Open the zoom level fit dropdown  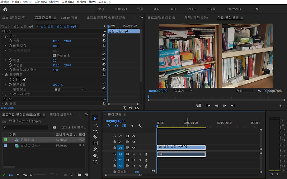[x=183, y=91]
